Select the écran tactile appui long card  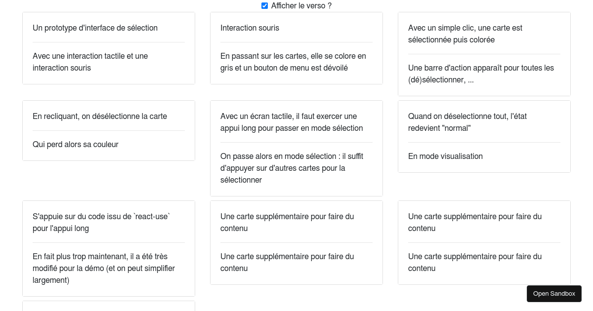296,148
